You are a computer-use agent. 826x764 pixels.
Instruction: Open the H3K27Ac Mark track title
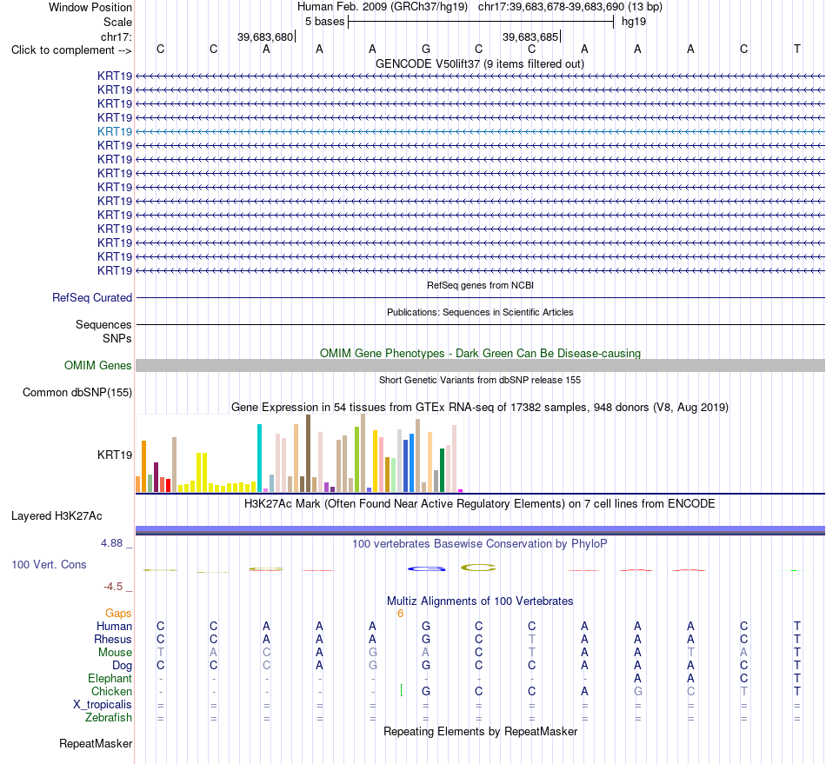[x=480, y=504]
